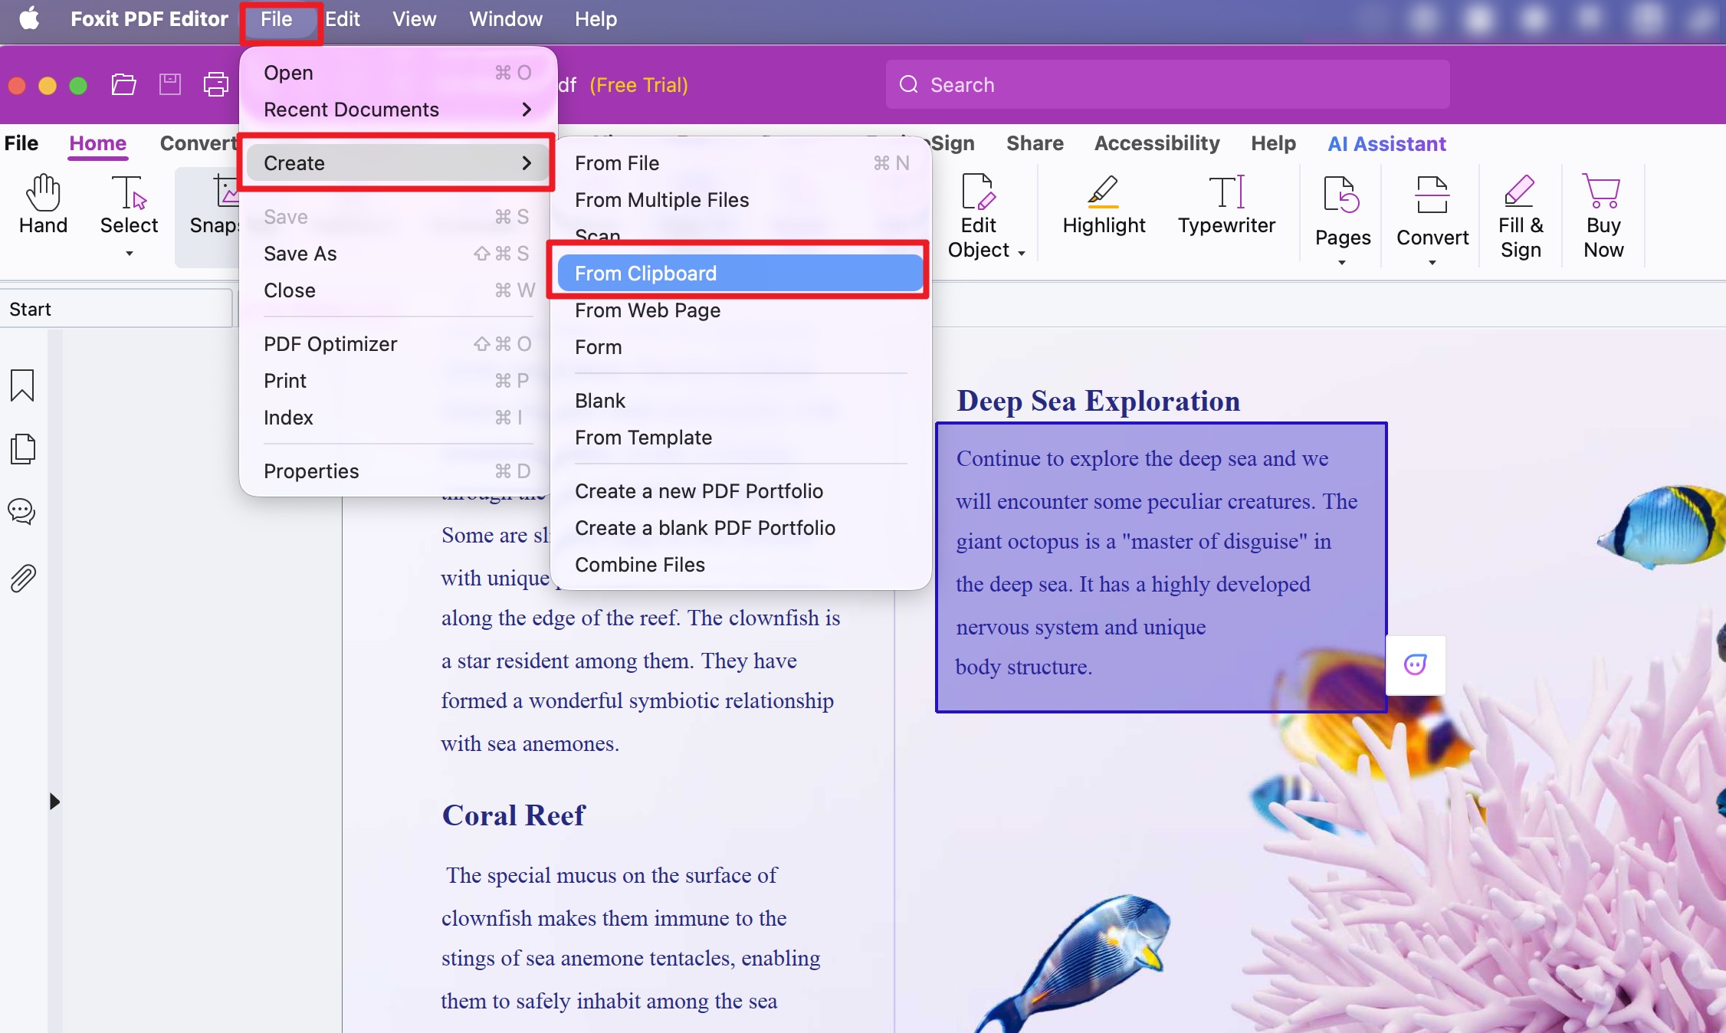
Task: Select Create a new PDF Portfolio
Action: [x=740, y=491]
